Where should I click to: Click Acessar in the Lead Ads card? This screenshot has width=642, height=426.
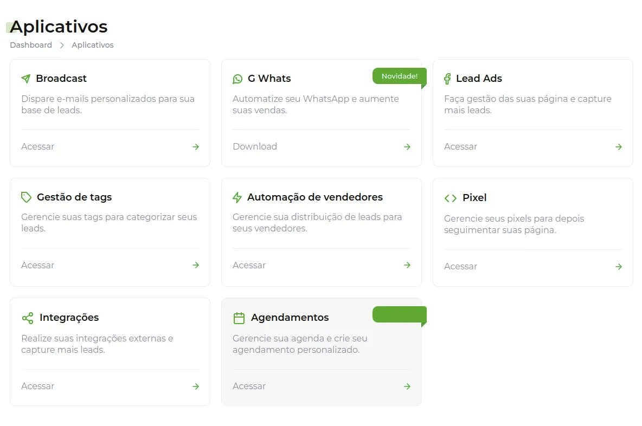point(460,146)
